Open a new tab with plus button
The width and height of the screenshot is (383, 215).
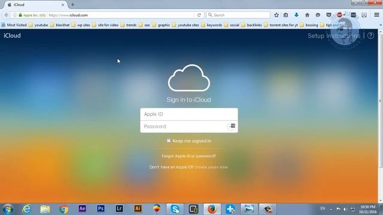tap(72, 5)
